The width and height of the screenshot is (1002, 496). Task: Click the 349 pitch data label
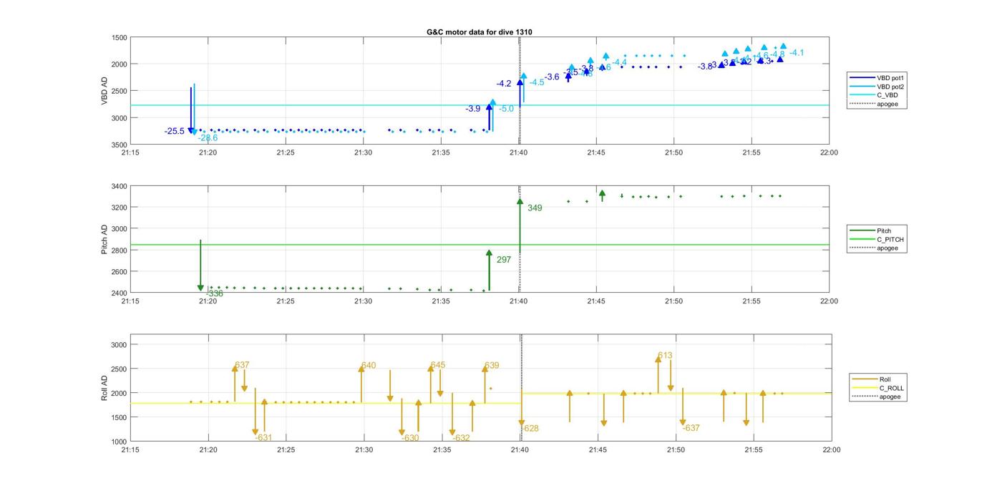tap(535, 208)
